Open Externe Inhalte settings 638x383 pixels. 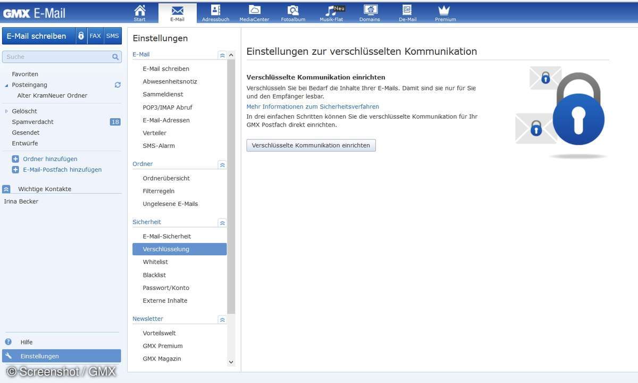coord(165,301)
